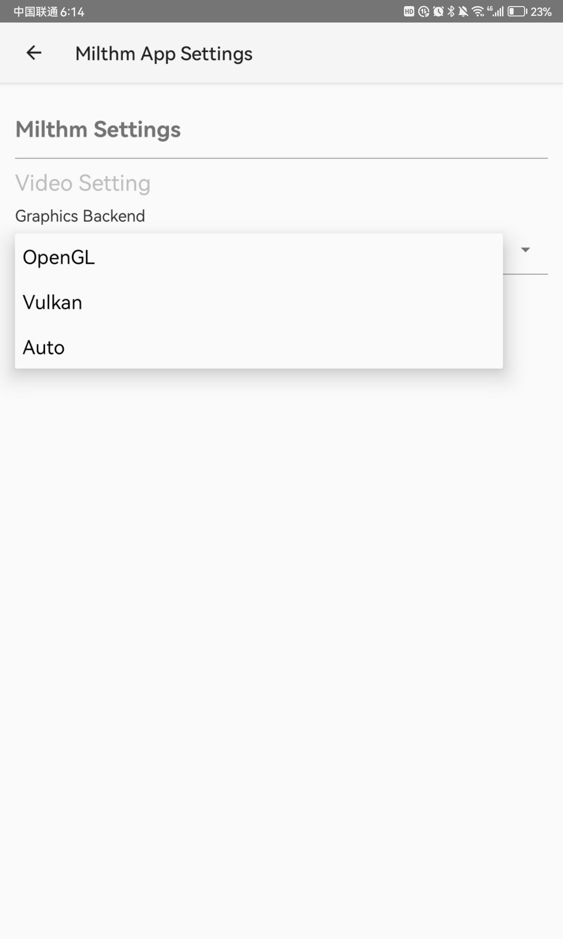Click the Graphics Backend label
This screenshot has width=563, height=939.
80,216
